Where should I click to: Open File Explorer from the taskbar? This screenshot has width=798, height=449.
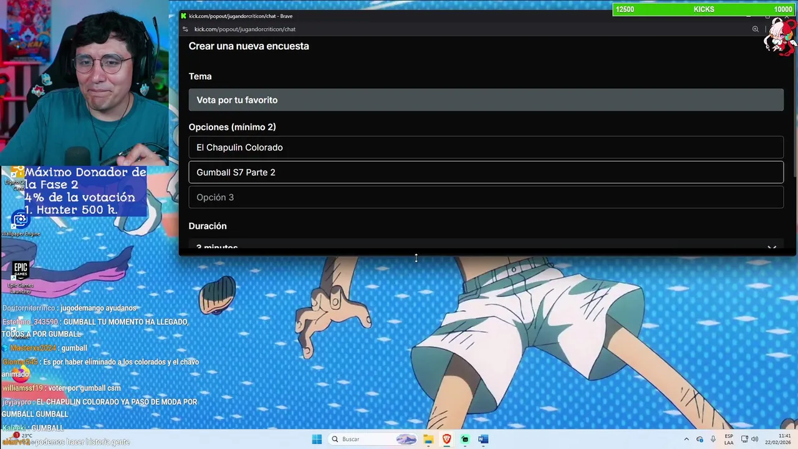click(x=428, y=439)
